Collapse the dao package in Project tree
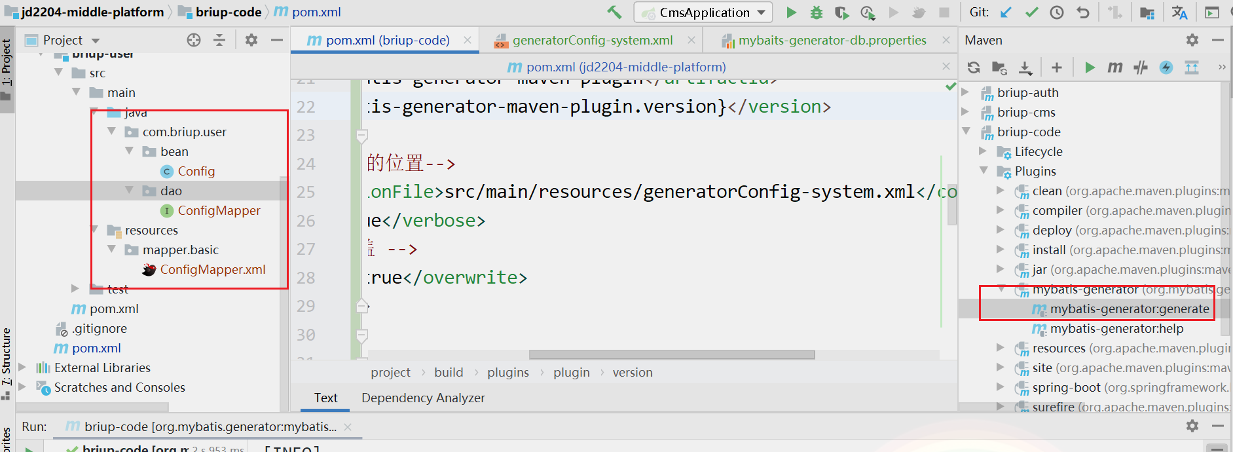Viewport: 1233px width, 452px height. tap(129, 190)
